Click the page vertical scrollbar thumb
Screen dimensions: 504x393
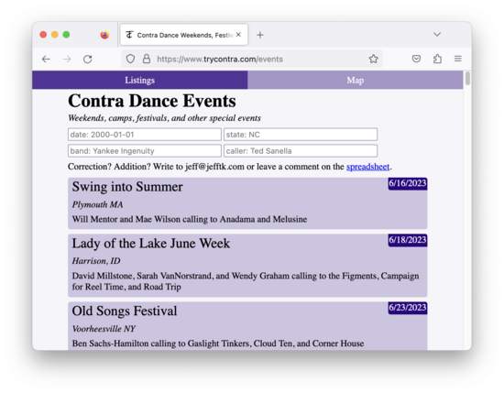[467, 79]
